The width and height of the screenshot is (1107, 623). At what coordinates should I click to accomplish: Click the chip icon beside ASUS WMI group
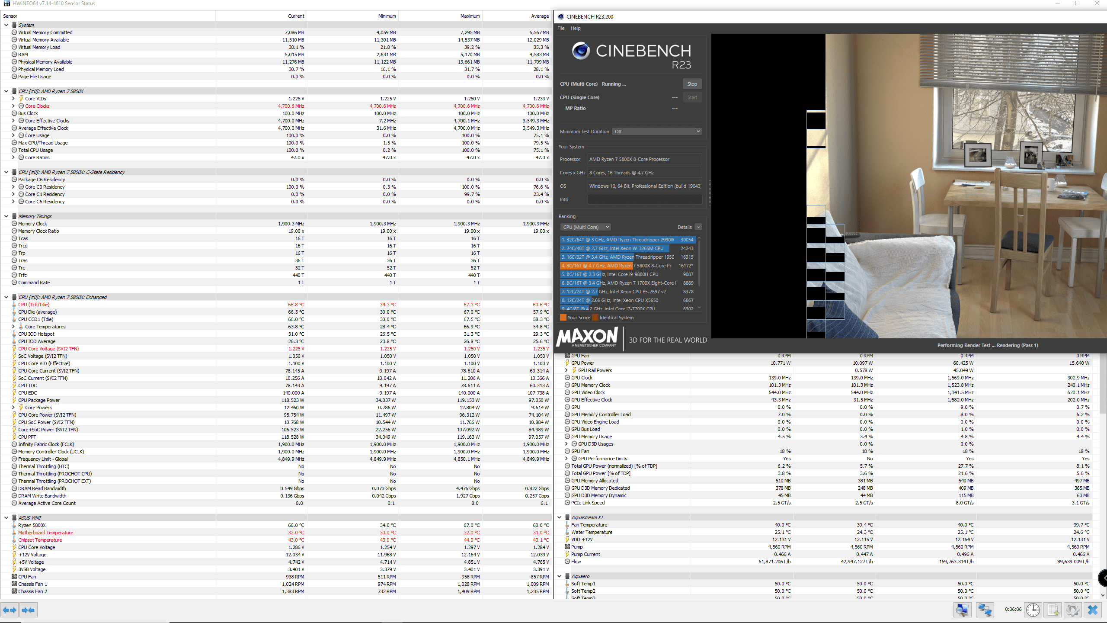click(x=14, y=518)
